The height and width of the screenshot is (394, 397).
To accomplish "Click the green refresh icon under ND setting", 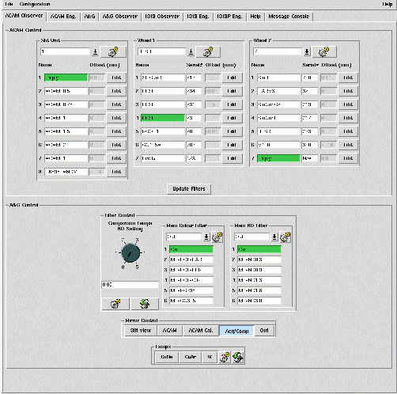I will [145, 304].
